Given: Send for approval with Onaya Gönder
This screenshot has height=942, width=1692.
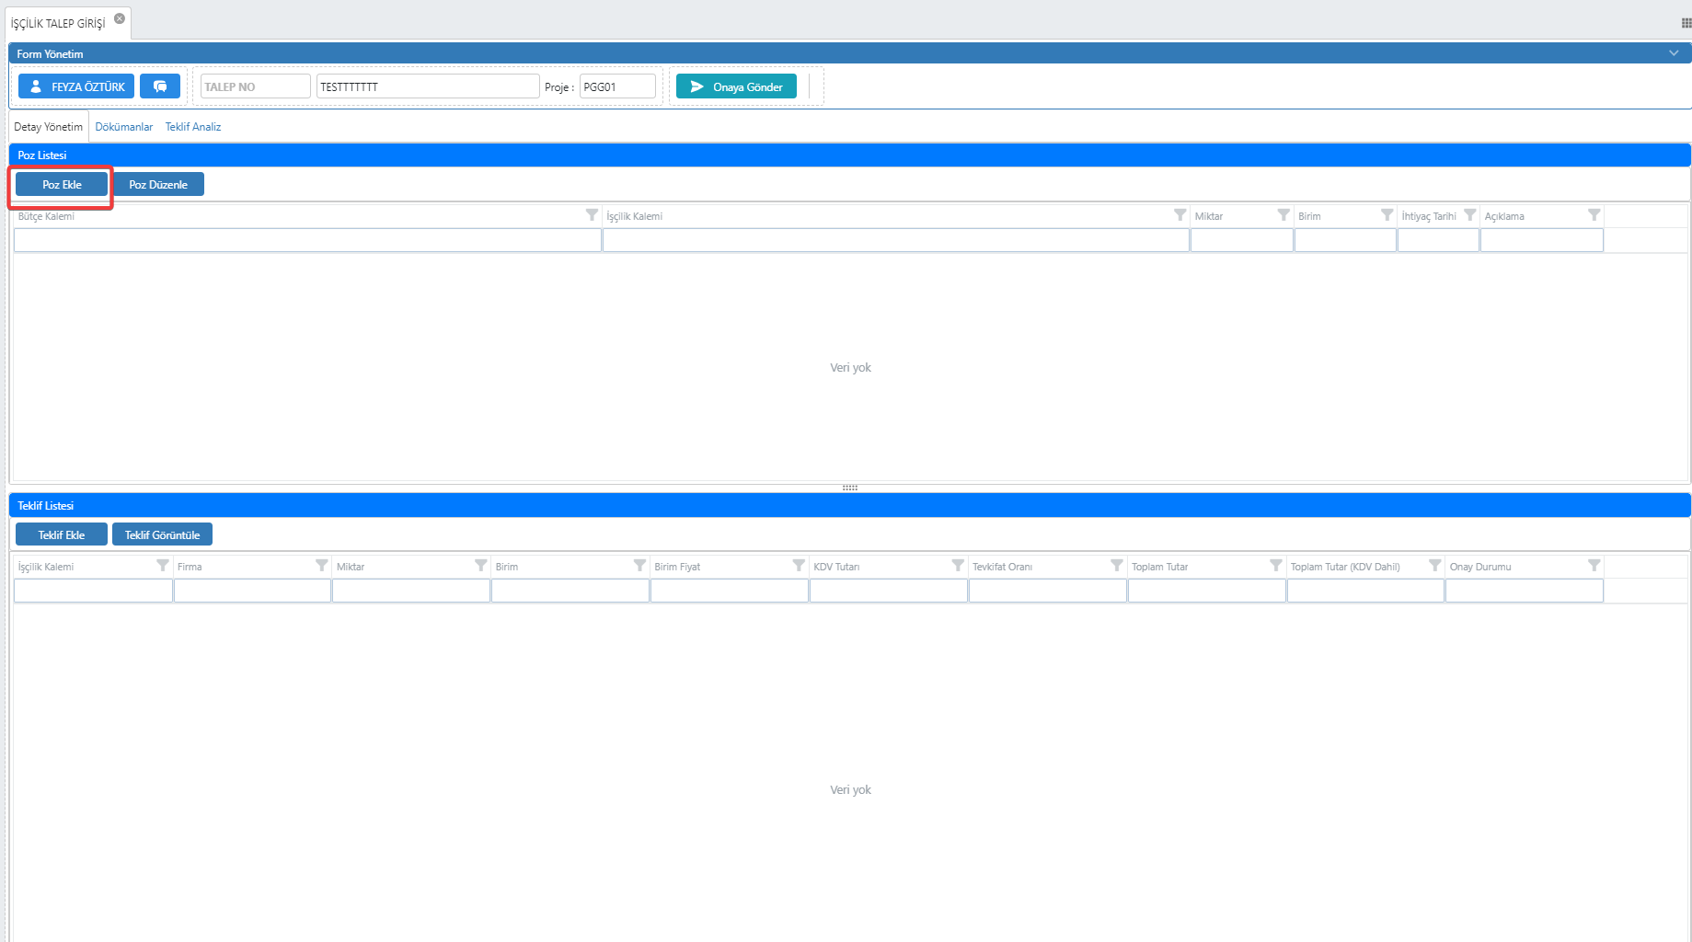Looking at the screenshot, I should coord(736,86).
